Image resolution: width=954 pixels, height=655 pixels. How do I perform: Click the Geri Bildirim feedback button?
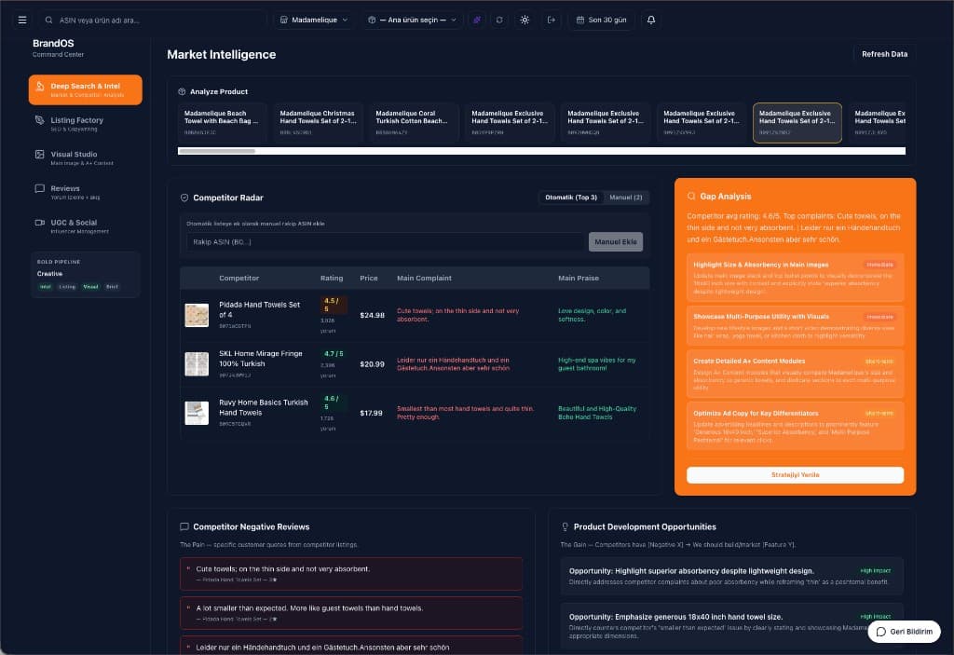[x=904, y=632]
